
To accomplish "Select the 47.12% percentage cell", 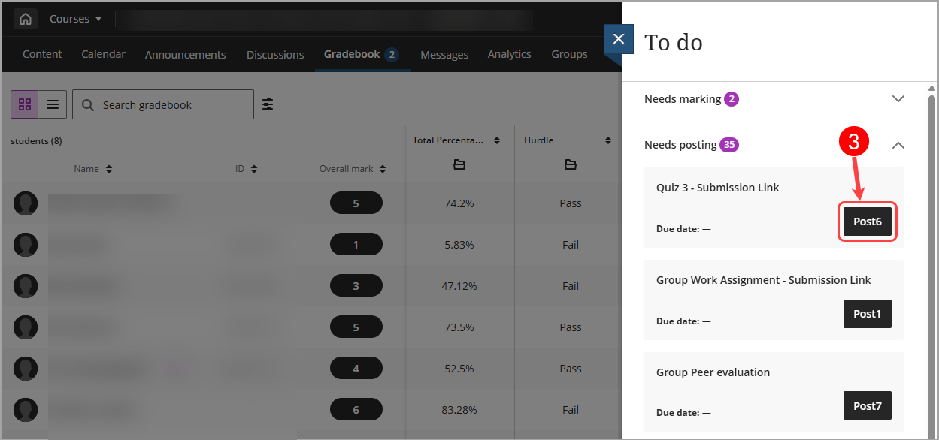I will click(x=459, y=286).
